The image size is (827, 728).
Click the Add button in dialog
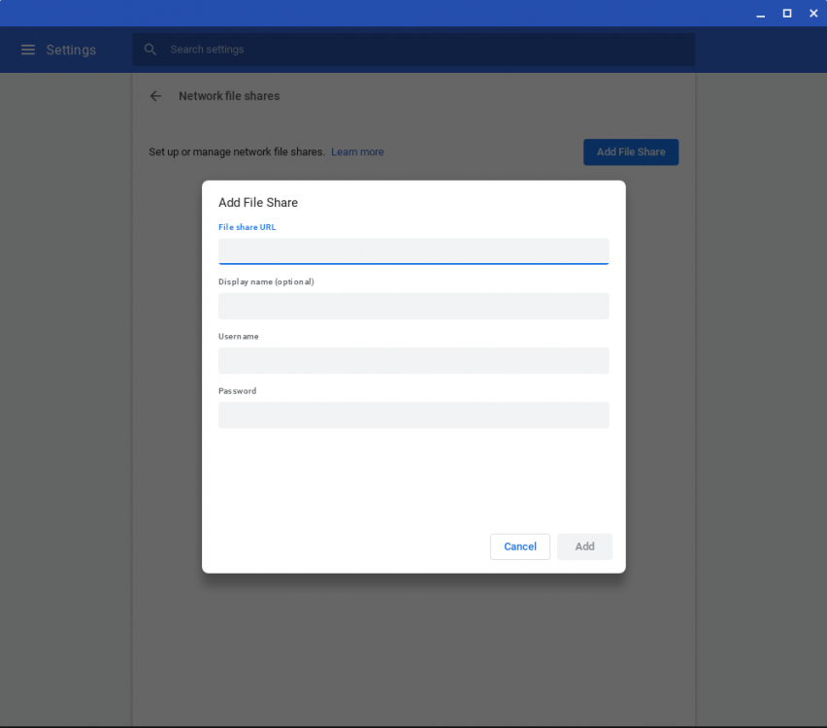pyautogui.click(x=584, y=546)
